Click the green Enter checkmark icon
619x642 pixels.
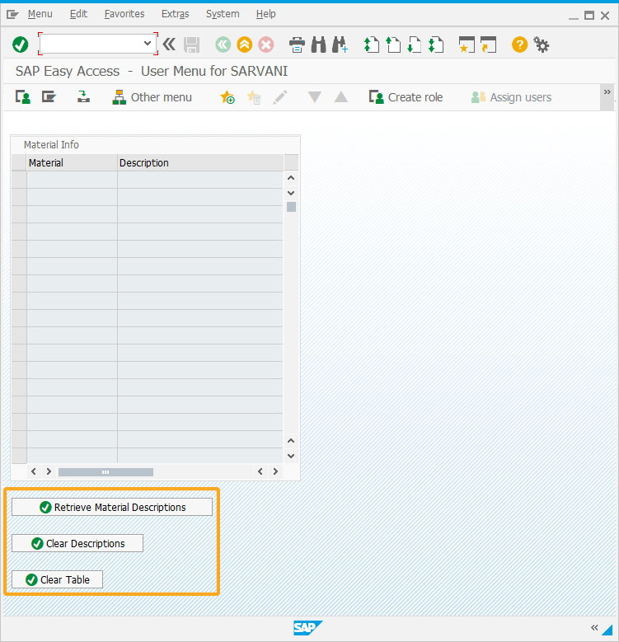coord(20,45)
